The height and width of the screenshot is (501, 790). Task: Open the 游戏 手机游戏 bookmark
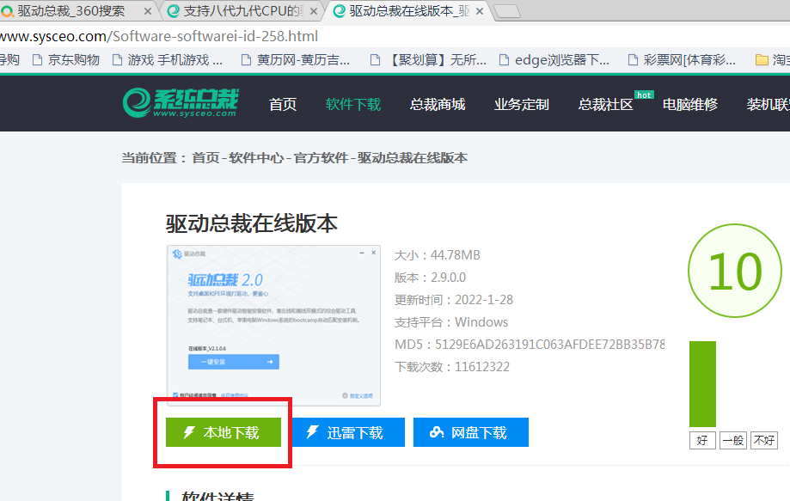(x=168, y=60)
